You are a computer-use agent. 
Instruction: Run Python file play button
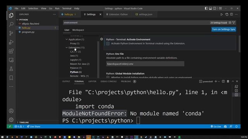click(222, 14)
